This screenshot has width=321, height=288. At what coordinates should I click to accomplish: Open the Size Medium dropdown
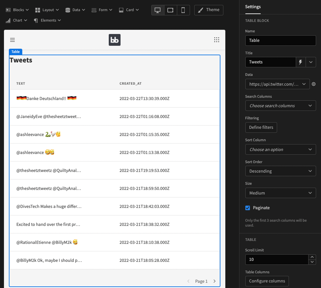point(280,193)
